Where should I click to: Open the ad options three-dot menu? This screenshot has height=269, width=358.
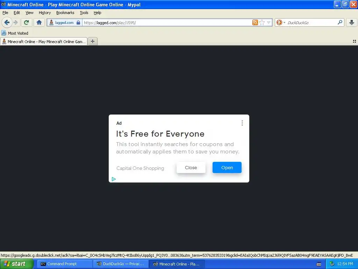point(242,123)
